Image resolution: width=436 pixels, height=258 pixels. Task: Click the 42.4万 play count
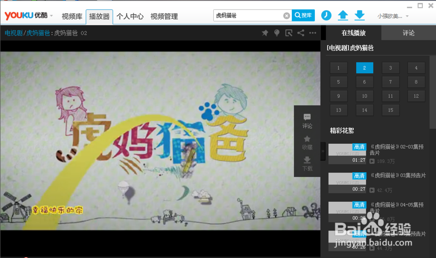click(385, 190)
